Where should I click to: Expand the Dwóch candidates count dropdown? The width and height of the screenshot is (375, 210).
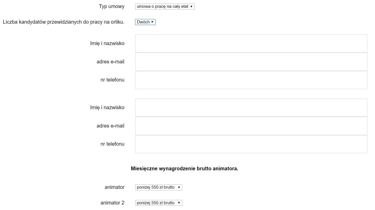[145, 22]
